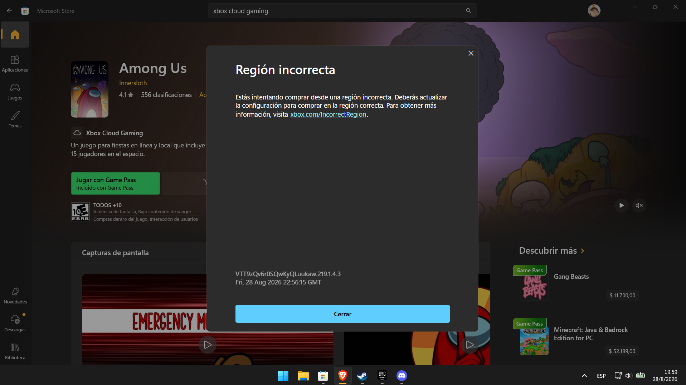The height and width of the screenshot is (385, 686).
Task: Click the Among Us cover art
Action: pyautogui.click(x=89, y=89)
